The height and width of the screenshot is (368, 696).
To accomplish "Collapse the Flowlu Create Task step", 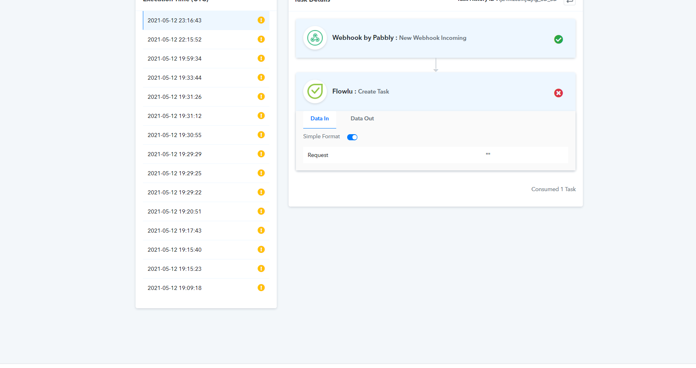I will (436, 92).
